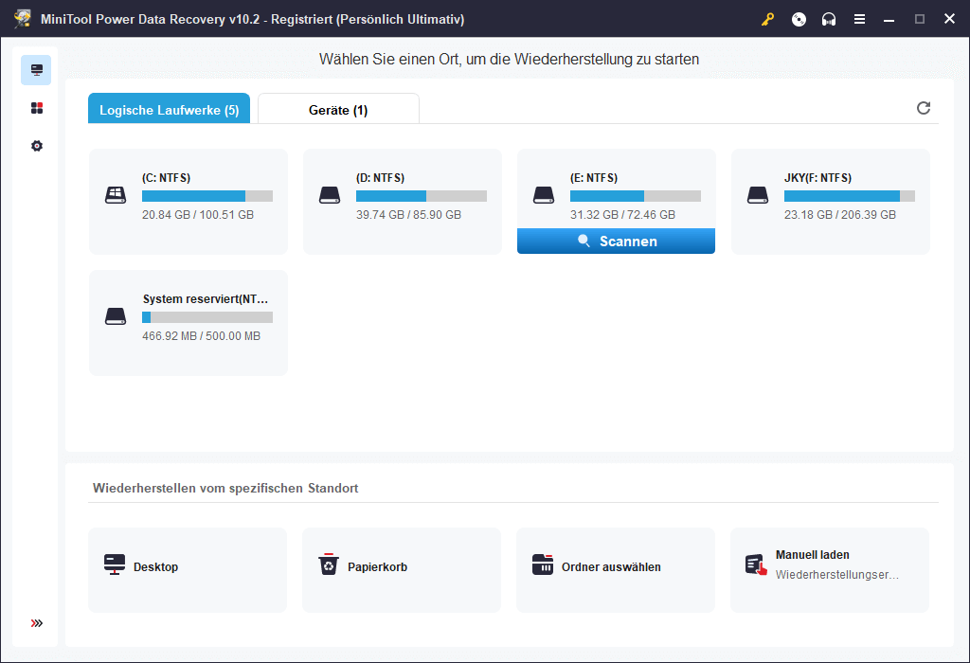Click the Ordner auswählen folder icon

click(x=543, y=564)
